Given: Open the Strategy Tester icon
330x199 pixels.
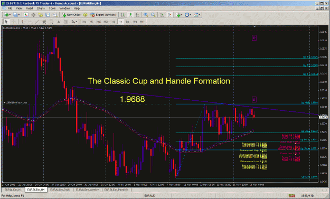Looking at the screenshot, I should (x=55, y=15).
